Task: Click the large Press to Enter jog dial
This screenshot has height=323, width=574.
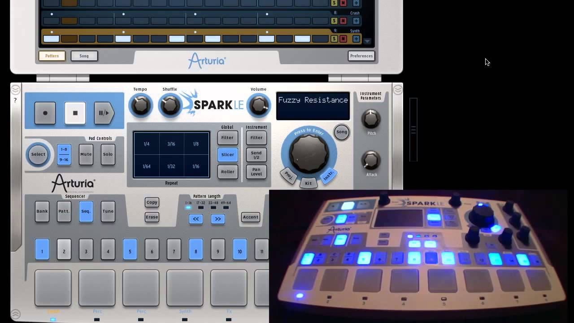Action: [x=309, y=154]
